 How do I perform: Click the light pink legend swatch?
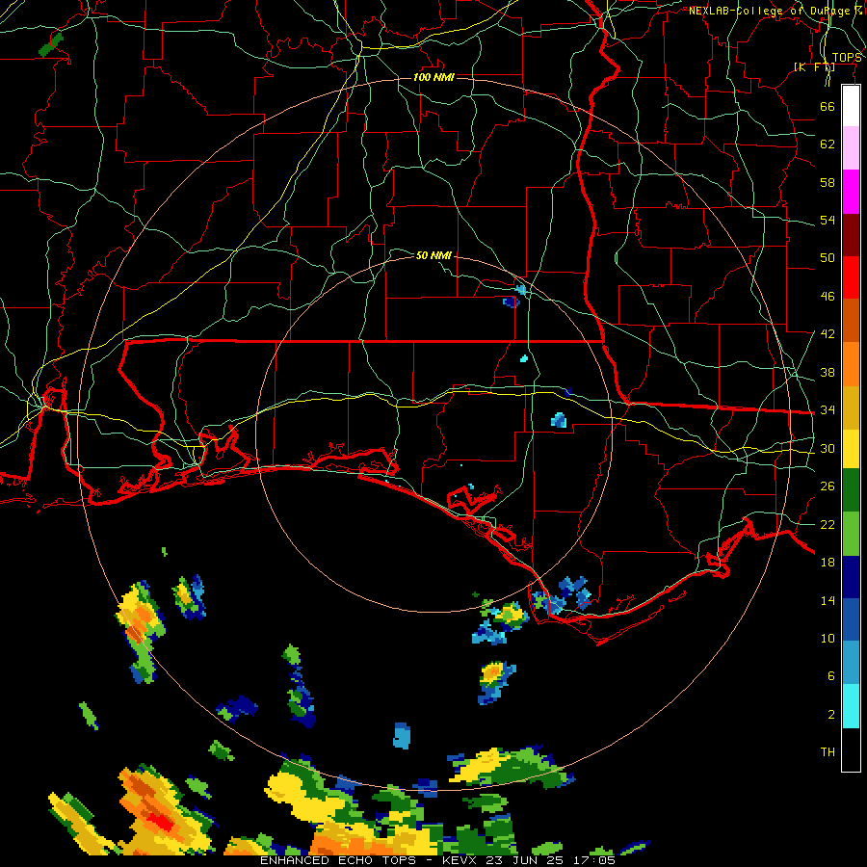point(851,148)
